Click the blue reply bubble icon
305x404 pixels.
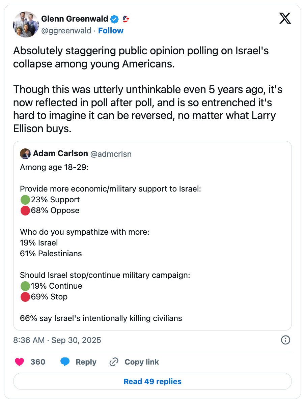(65, 362)
